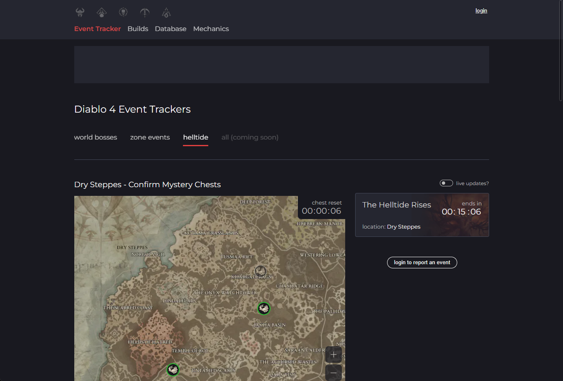Select the green chest marker below Temple of Rot
This screenshot has height=381, width=563.
[173, 369]
